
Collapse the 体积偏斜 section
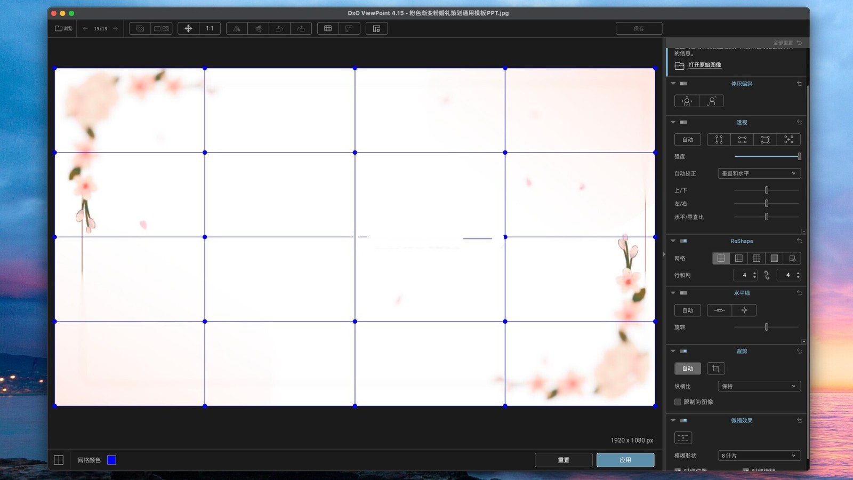point(673,84)
